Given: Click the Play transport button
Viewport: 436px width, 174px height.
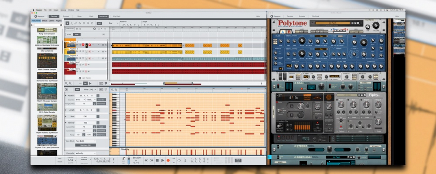Looking at the screenshot, I should pos(163,161).
